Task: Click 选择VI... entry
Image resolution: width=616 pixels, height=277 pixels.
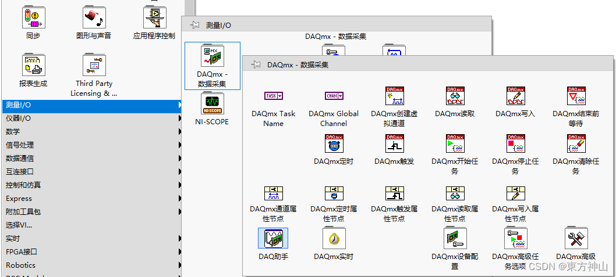Action: coord(91,225)
